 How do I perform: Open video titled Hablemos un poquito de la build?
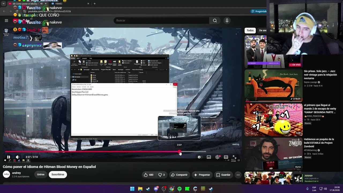[319, 143]
